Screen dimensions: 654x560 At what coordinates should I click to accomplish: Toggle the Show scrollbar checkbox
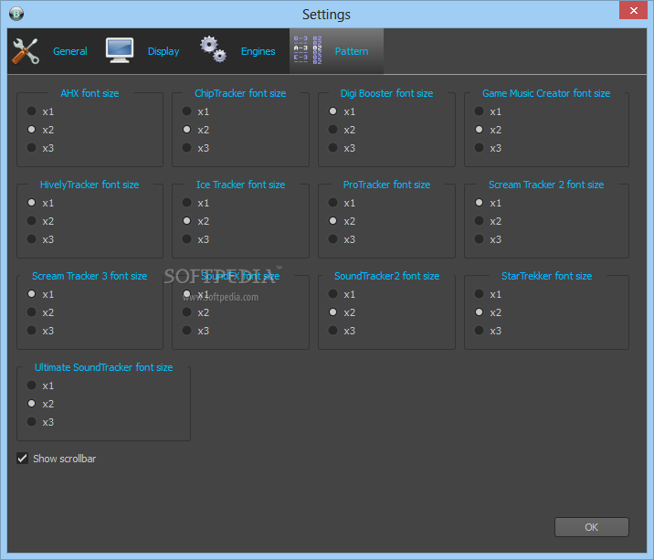tap(23, 459)
